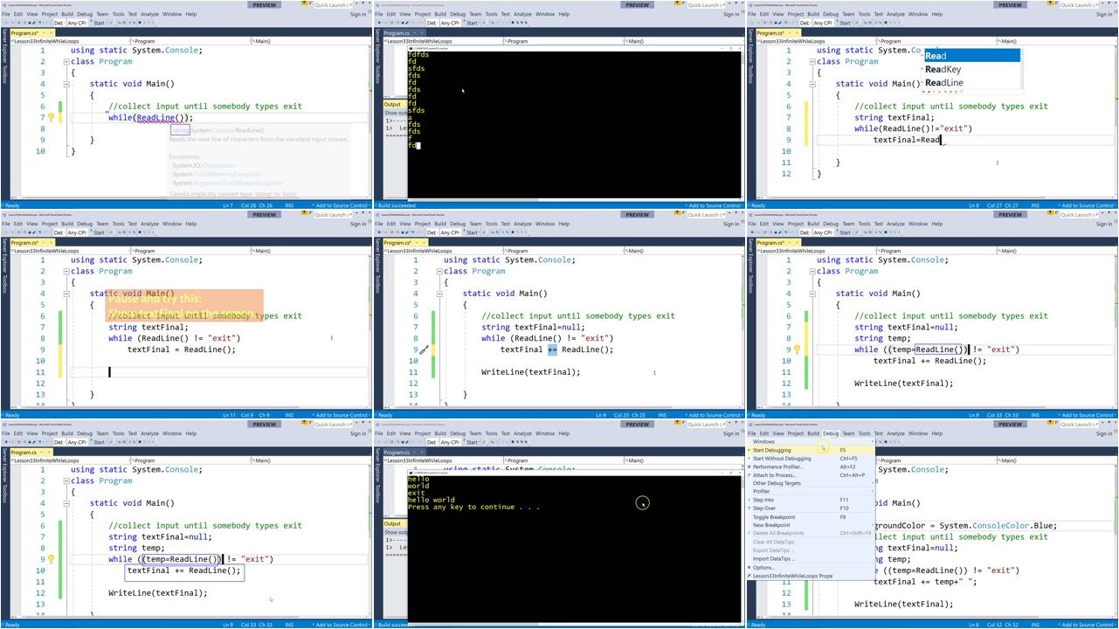This screenshot has width=1119, height=629.
Task: Open Main() member dropdown in autocomplete list frame
Action: 1057,41
